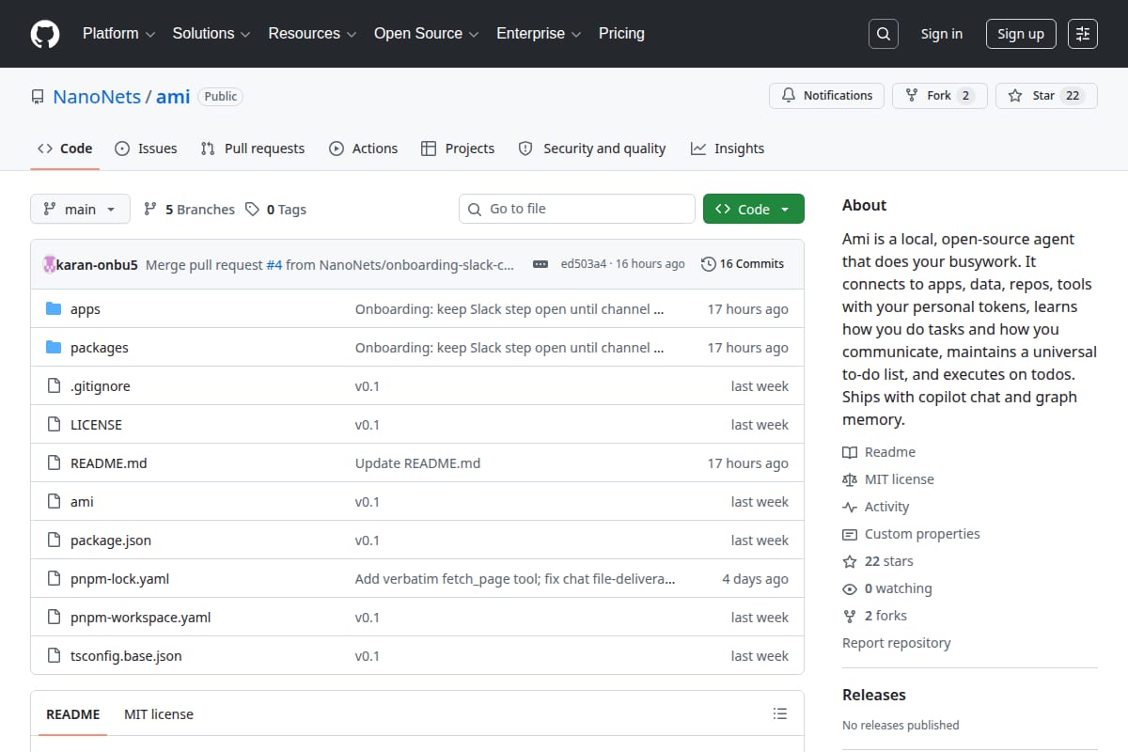Viewport: 1128px width, 752px height.
Task: Click karan-onbu5 avatar image
Action: pyautogui.click(x=49, y=264)
